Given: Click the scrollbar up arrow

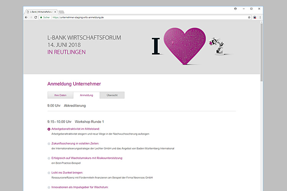Looking at the screenshot, I should (262, 22).
